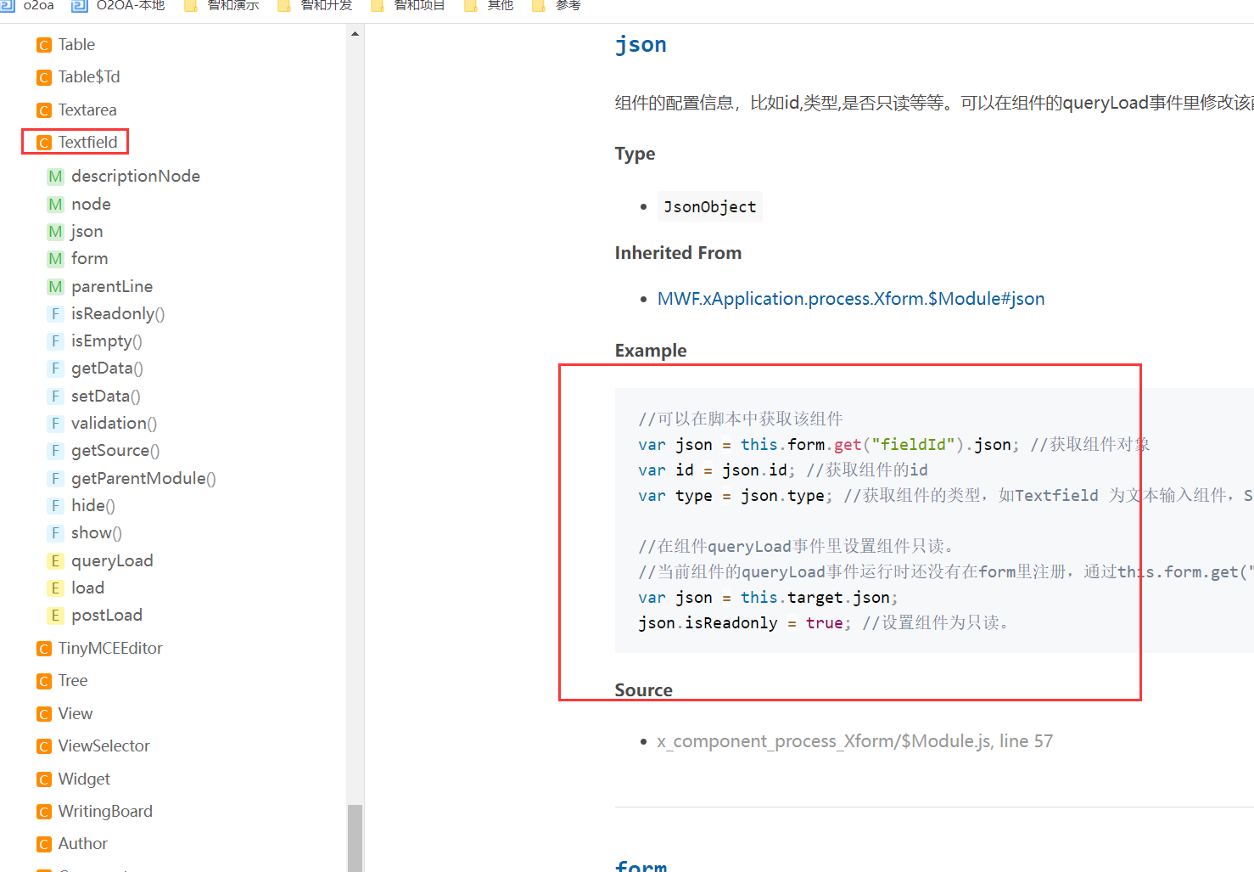The height and width of the screenshot is (872, 1254).
Task: Click the M icon beside node
Action: tap(55, 205)
